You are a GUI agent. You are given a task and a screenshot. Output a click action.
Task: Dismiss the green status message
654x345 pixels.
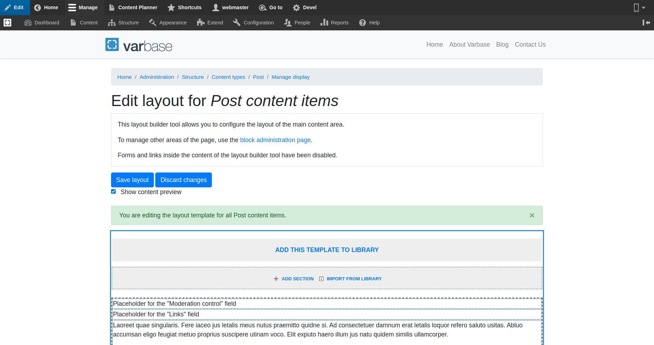[532, 215]
